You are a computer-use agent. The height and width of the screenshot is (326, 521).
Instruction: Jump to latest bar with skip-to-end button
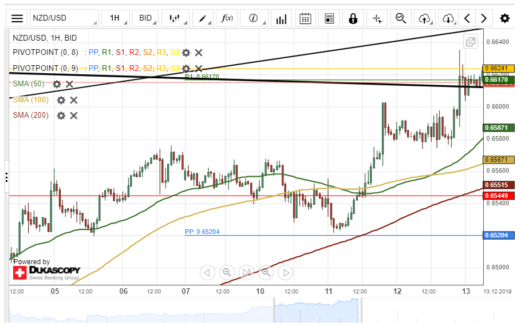(247, 273)
